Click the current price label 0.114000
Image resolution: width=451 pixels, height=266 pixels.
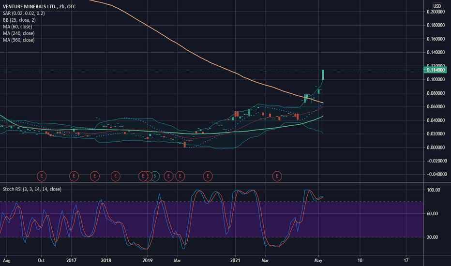point(436,70)
